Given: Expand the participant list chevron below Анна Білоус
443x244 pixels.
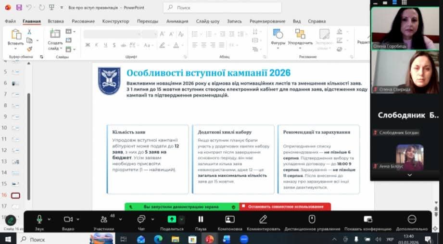Looking at the screenshot, I should [409, 175].
